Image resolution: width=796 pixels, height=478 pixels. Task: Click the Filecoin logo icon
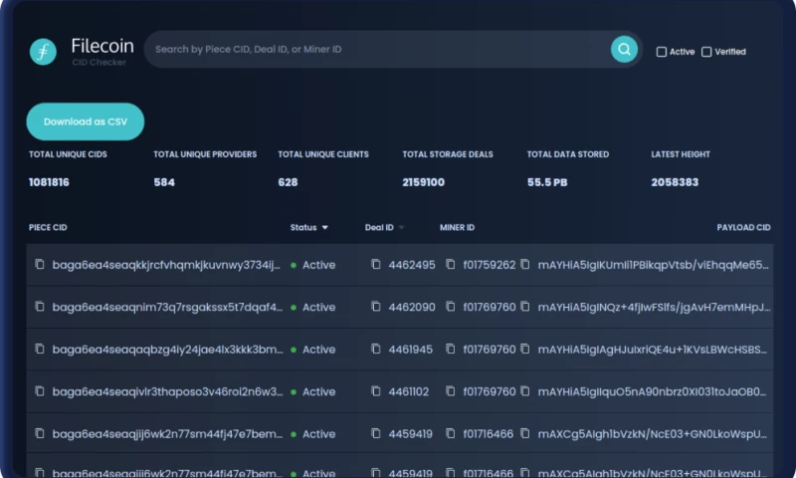(x=43, y=52)
